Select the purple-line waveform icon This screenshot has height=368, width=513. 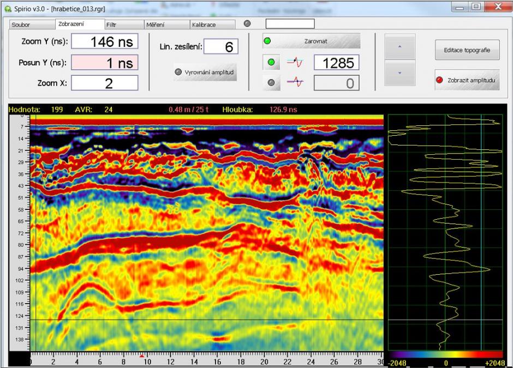point(295,82)
